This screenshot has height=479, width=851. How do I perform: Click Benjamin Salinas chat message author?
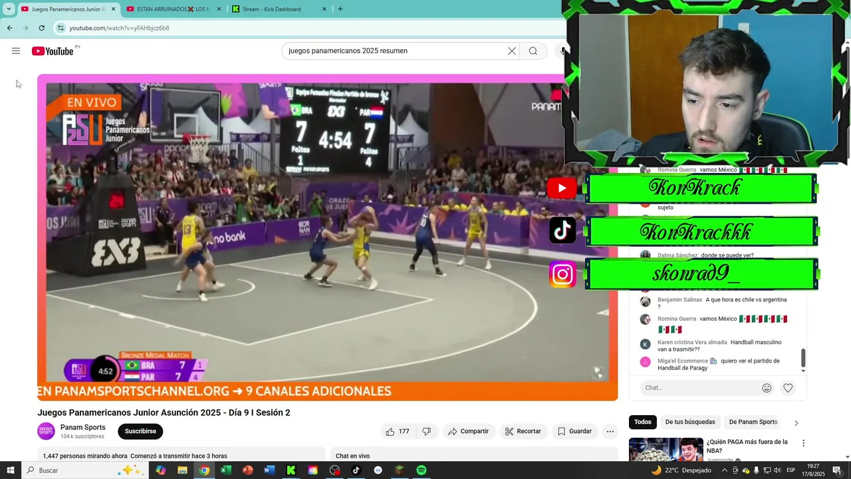click(x=679, y=300)
